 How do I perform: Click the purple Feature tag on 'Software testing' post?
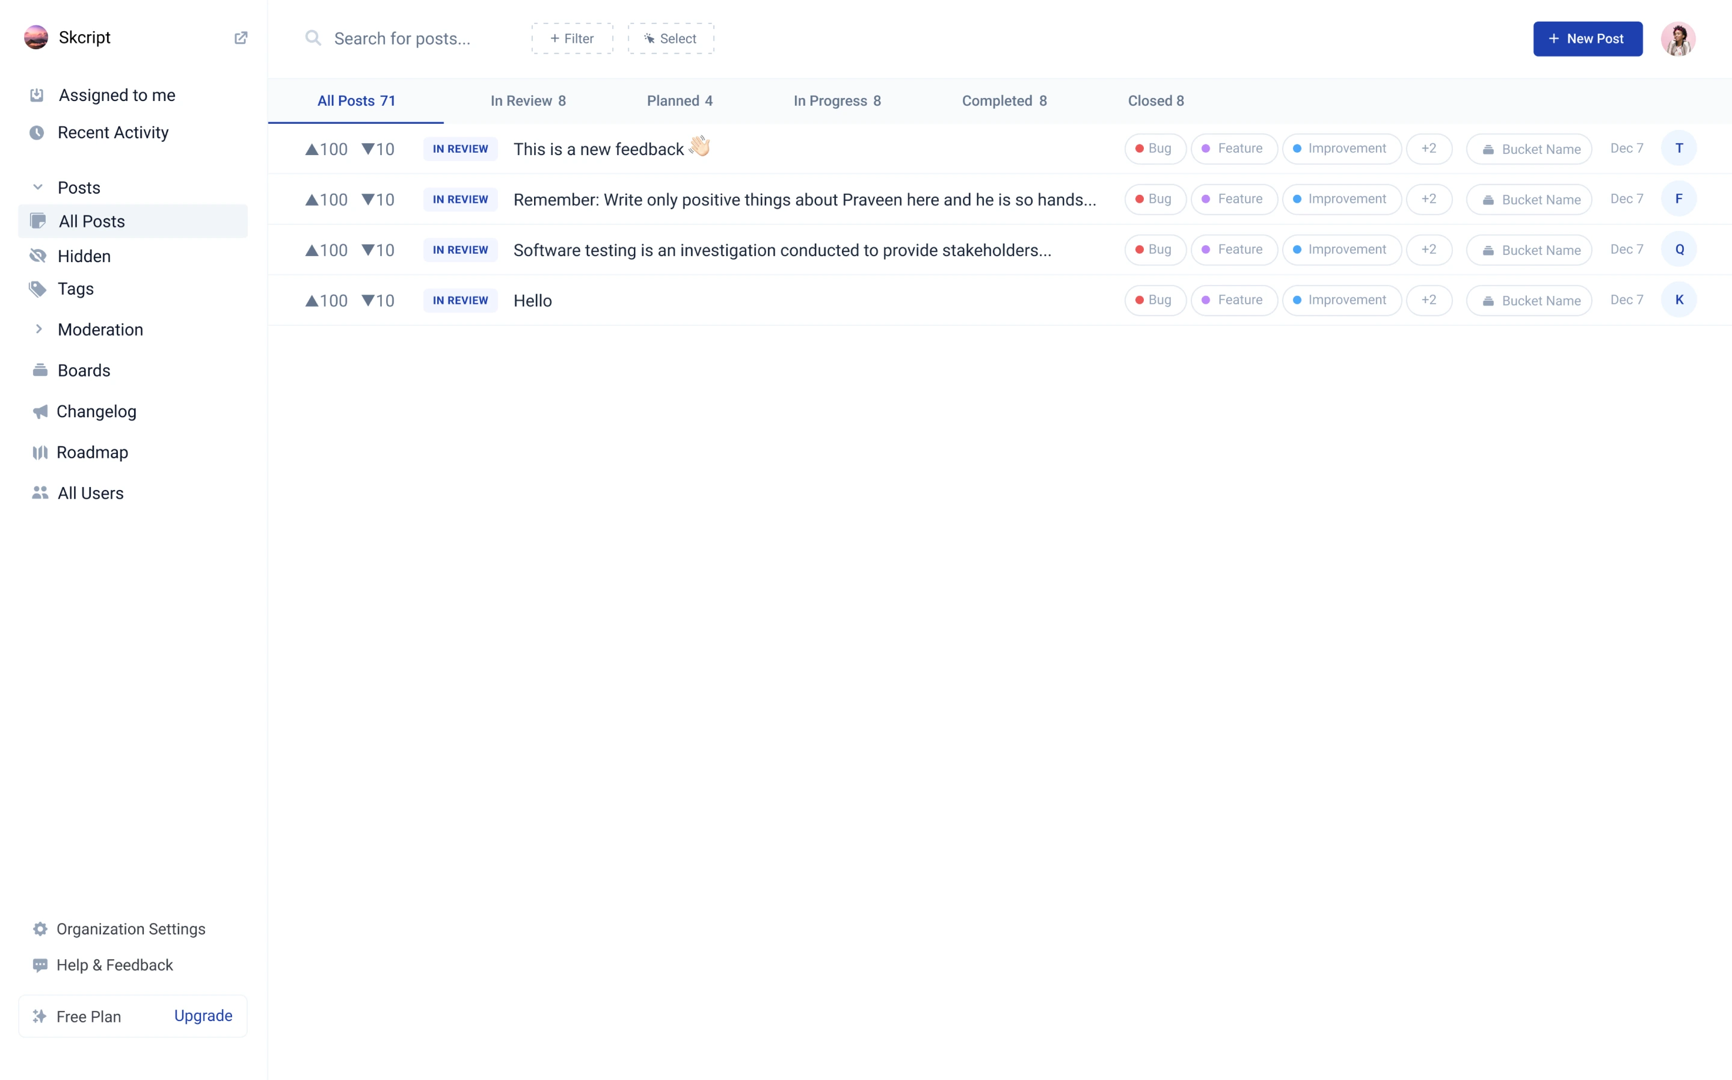[1233, 250]
